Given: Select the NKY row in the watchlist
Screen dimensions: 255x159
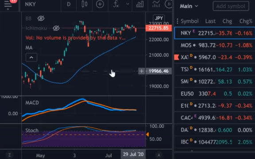Looking at the screenshot, I should click(215, 33).
